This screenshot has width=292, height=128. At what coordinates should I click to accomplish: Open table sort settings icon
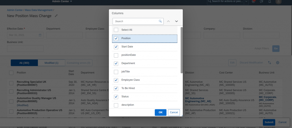pyautogui.click(x=269, y=63)
